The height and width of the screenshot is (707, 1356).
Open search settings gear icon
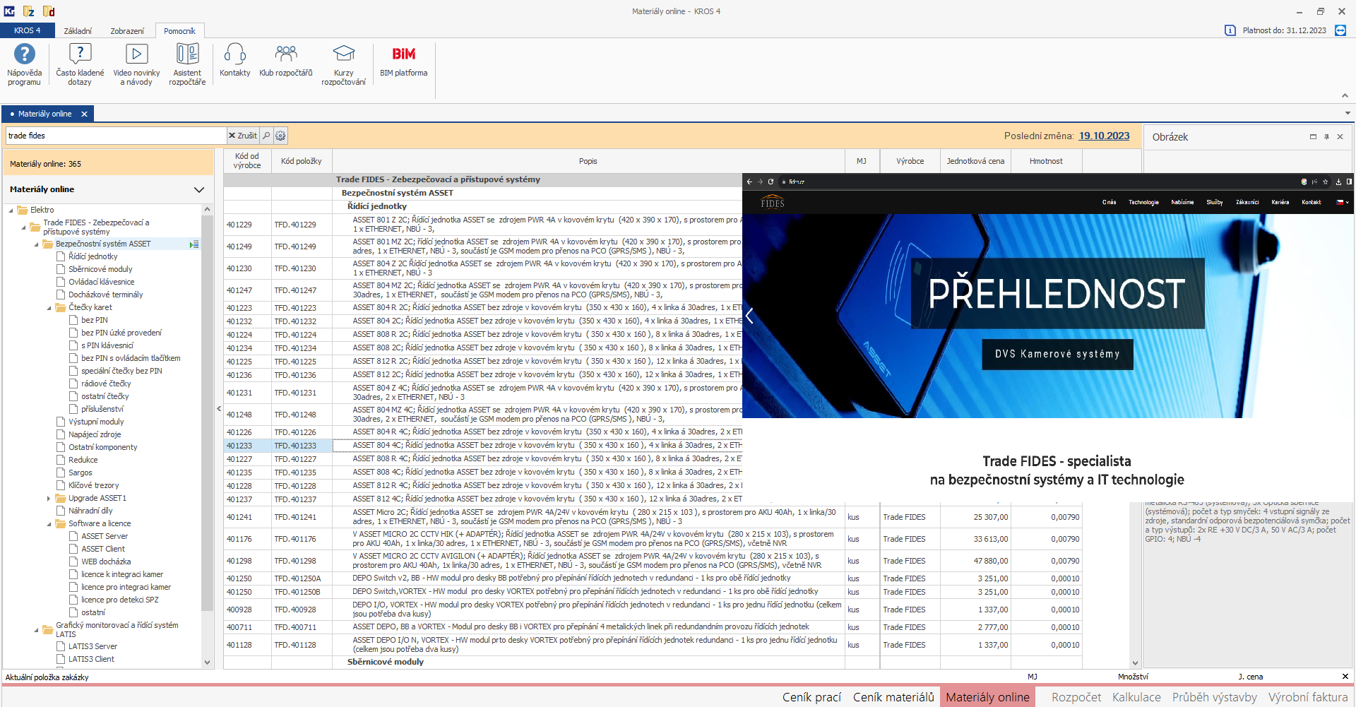point(280,136)
